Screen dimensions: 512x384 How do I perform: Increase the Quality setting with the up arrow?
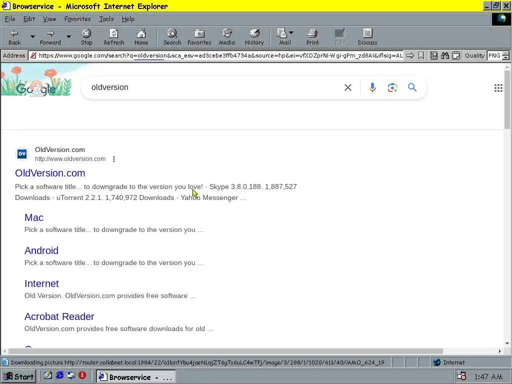coord(506,53)
